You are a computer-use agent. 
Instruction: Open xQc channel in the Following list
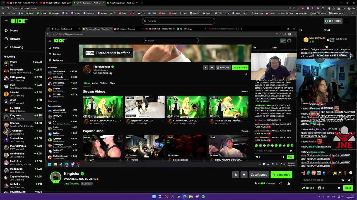(23, 86)
